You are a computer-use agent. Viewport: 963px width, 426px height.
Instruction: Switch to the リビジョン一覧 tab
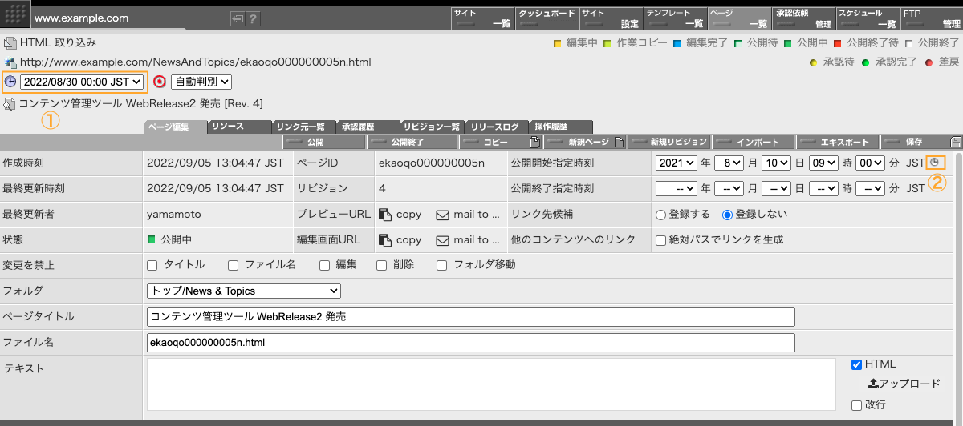[432, 127]
